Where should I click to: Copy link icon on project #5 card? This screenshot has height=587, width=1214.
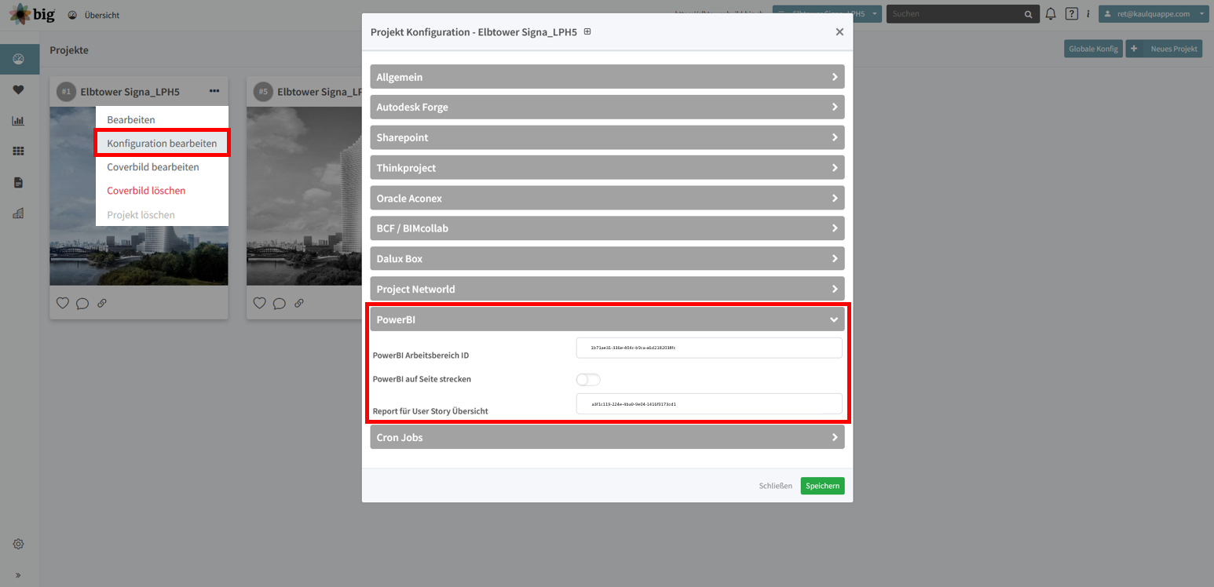pos(298,304)
